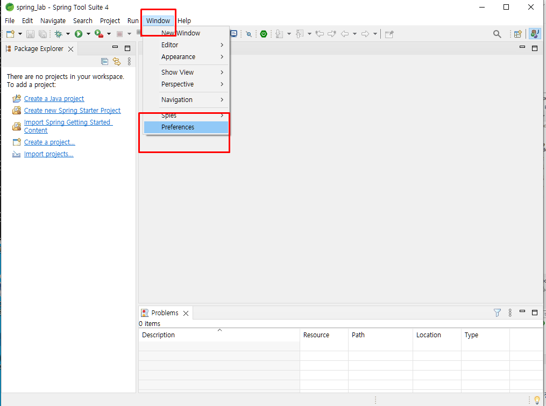Click Create new Spring Starter Project link
Viewport: 546px width, 406px height.
pyautogui.click(x=72, y=111)
